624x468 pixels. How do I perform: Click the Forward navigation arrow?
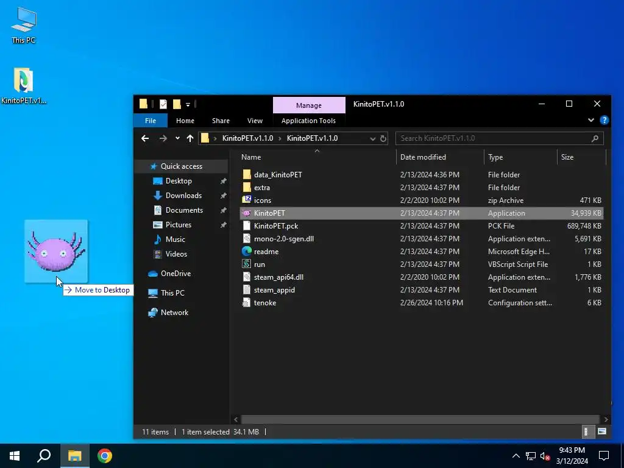click(x=163, y=138)
